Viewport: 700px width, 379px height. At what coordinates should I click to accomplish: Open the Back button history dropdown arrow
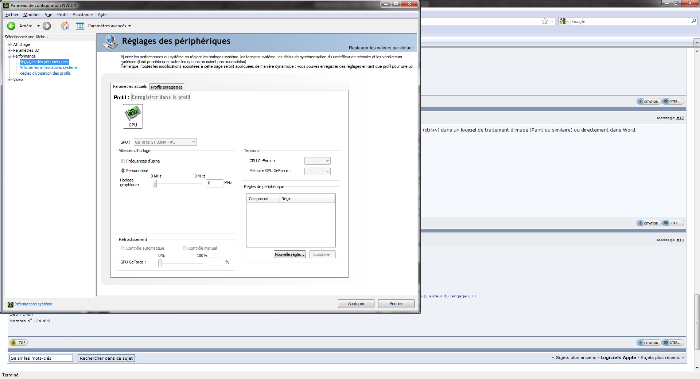click(38, 26)
